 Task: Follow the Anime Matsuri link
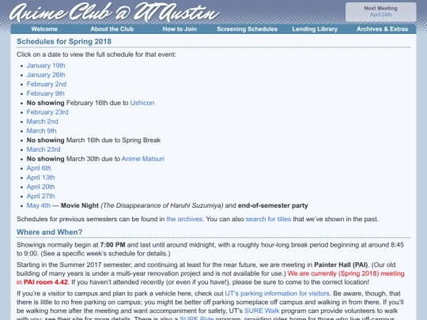(143, 159)
